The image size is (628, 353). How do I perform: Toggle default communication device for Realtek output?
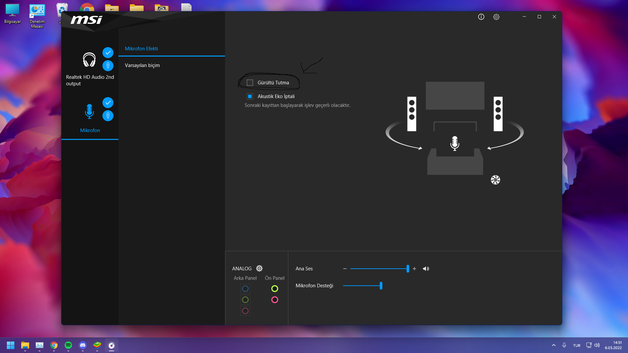108,66
